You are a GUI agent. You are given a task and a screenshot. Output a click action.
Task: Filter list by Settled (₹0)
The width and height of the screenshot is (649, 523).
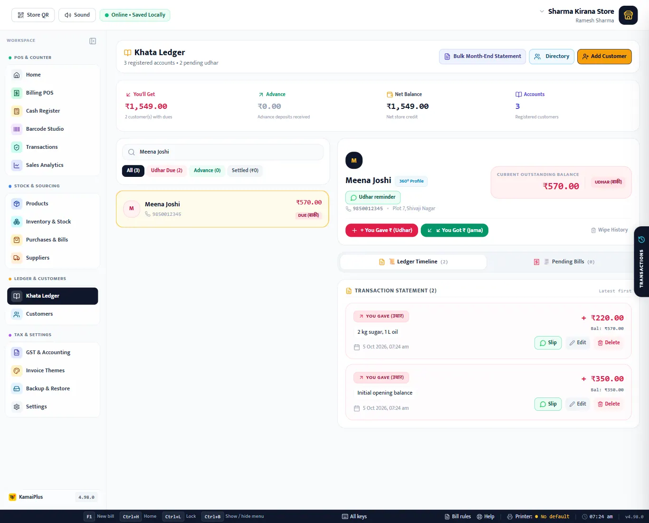pyautogui.click(x=245, y=170)
